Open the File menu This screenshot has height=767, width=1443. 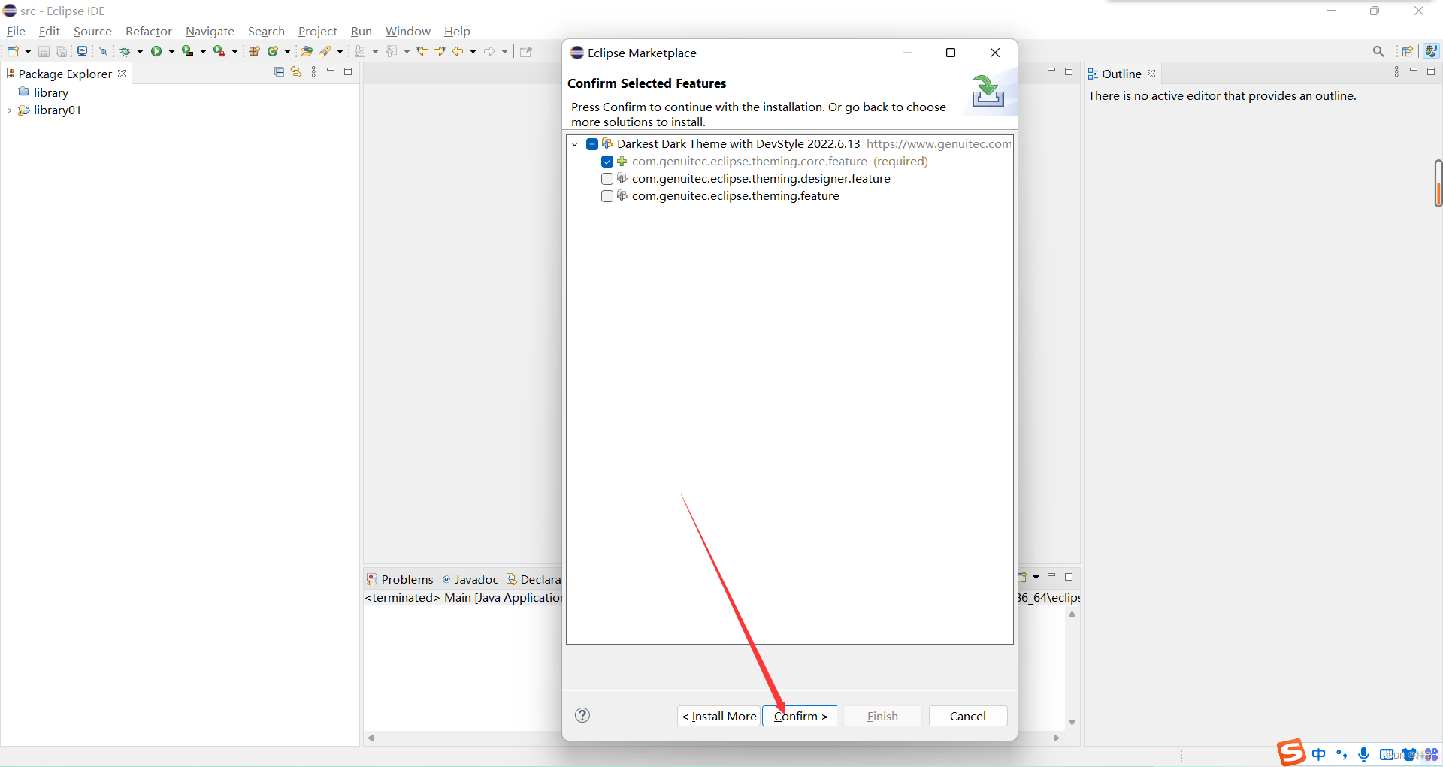coord(16,31)
